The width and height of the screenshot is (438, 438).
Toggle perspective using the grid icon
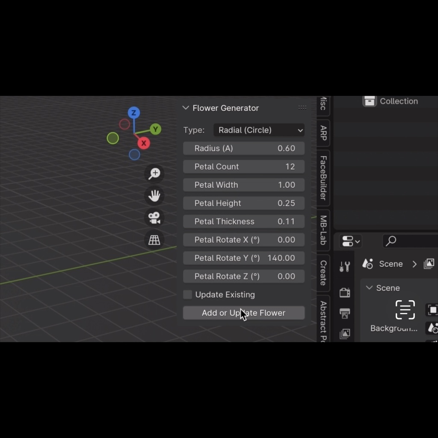[x=154, y=240]
